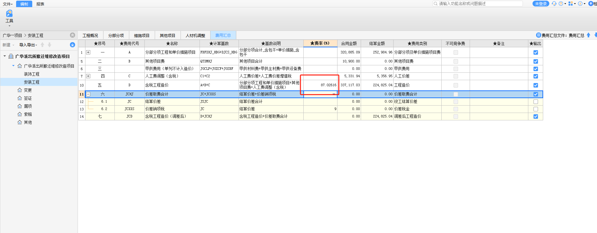597x233 pixels.
Task: Click the upgrade check arrow icon
Action: tap(591, 4)
